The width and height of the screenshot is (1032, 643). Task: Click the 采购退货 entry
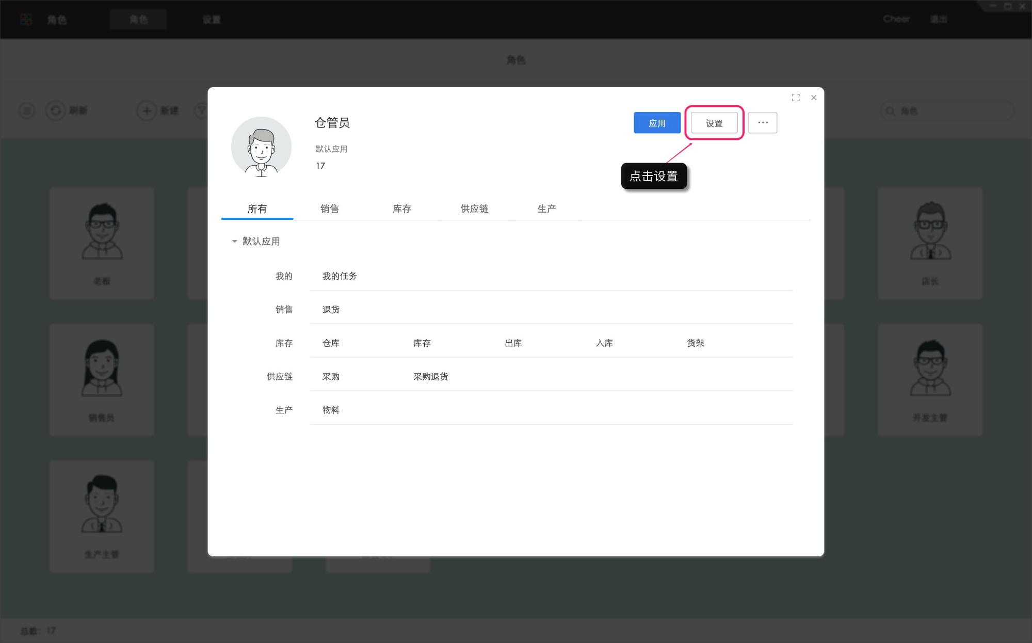coord(430,377)
